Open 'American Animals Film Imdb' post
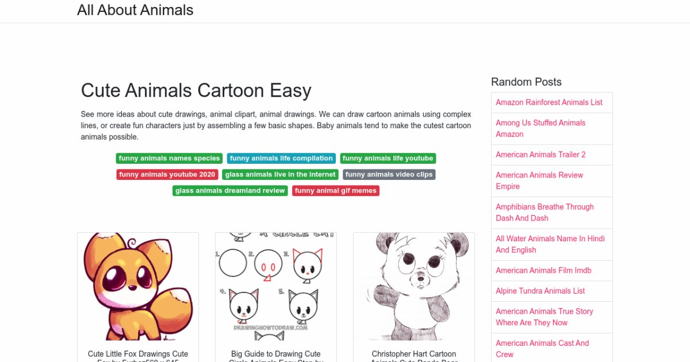 point(543,271)
